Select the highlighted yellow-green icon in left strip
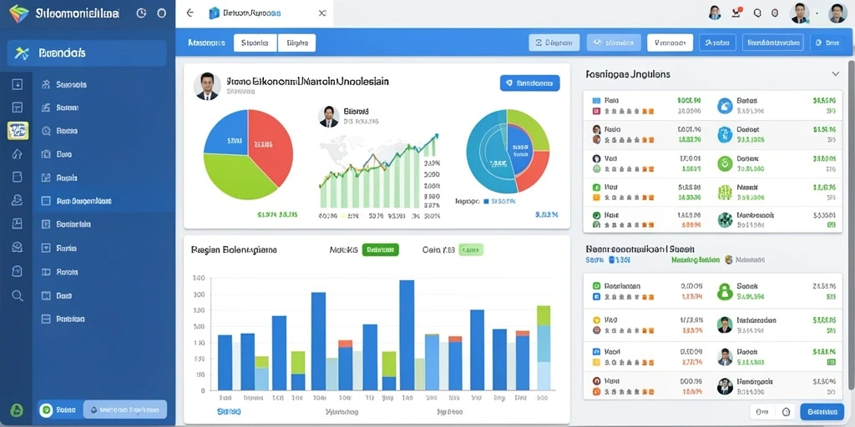855x427 pixels. (18, 131)
